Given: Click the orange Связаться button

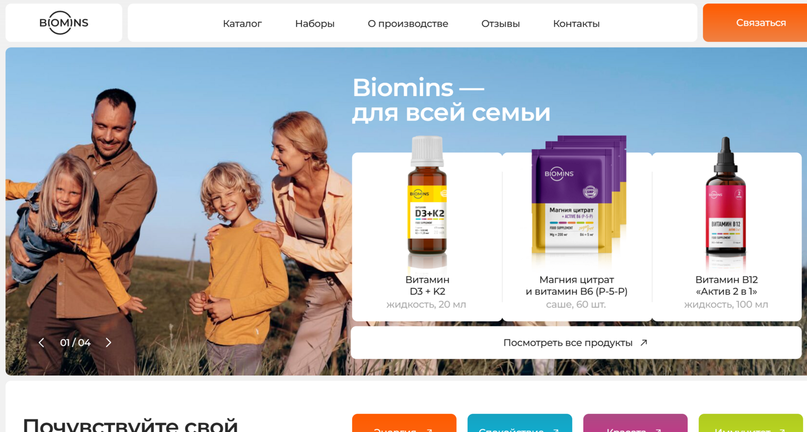Looking at the screenshot, I should [x=755, y=23].
